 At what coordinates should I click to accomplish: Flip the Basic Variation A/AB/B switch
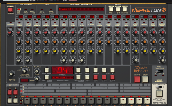coord(159,71)
